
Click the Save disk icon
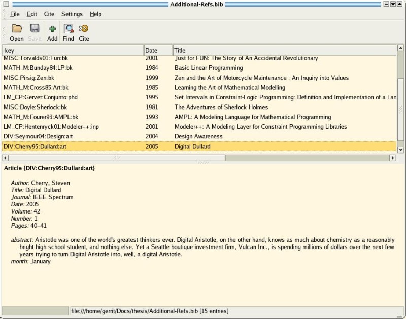tap(35, 29)
